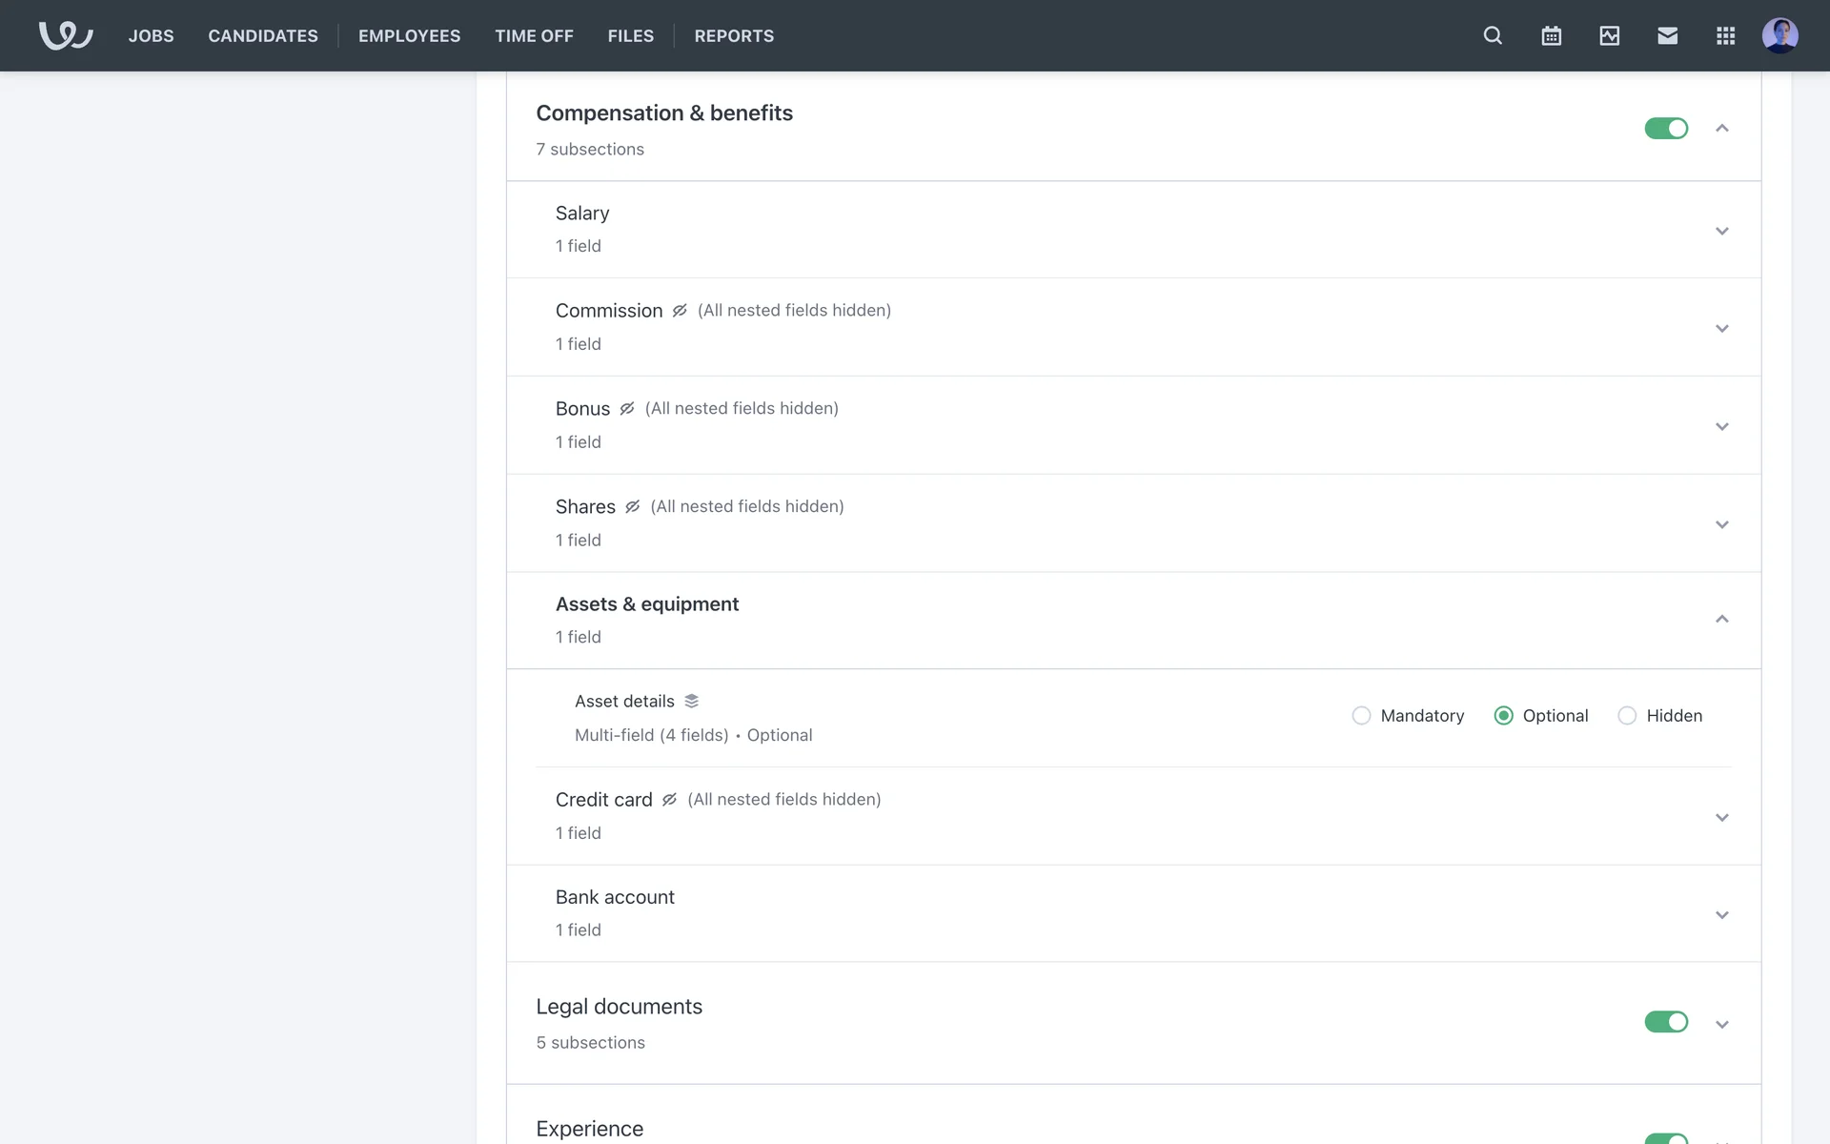Image resolution: width=1830 pixels, height=1144 pixels.
Task: Open the calendar icon
Action: pyautogui.click(x=1551, y=35)
